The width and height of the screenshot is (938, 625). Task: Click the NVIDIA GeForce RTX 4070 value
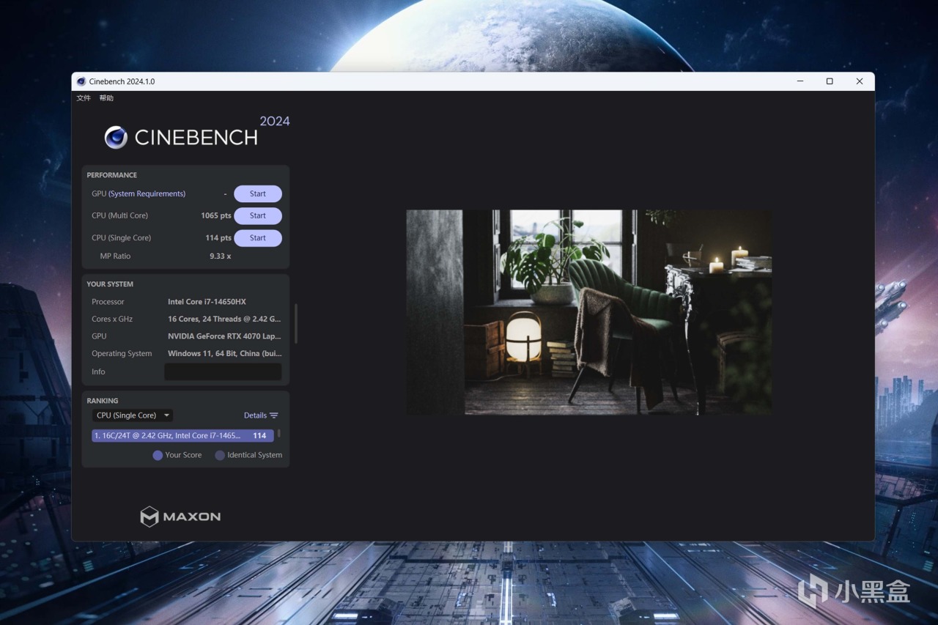point(224,336)
